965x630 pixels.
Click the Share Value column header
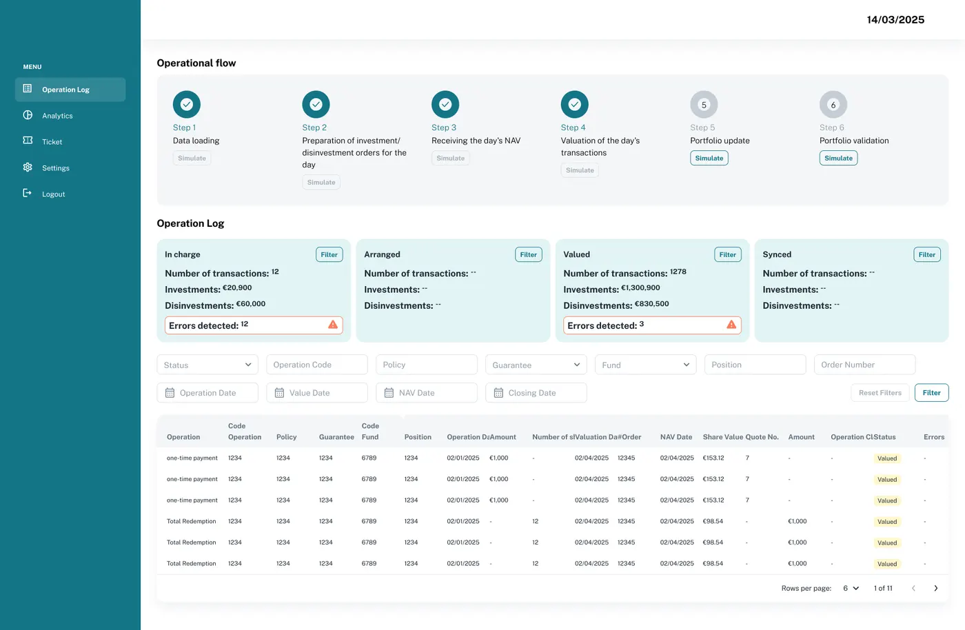point(723,437)
